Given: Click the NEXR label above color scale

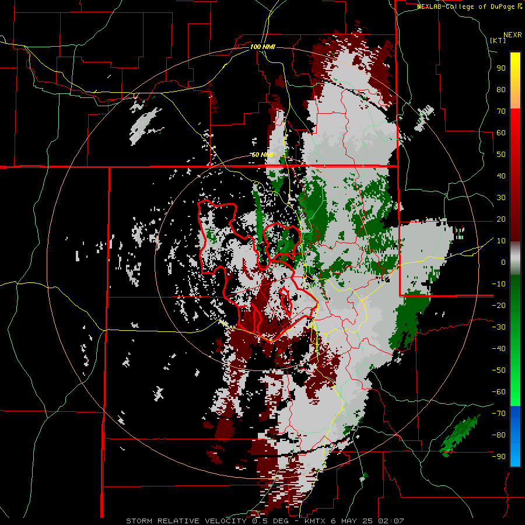Looking at the screenshot, I should (513, 34).
